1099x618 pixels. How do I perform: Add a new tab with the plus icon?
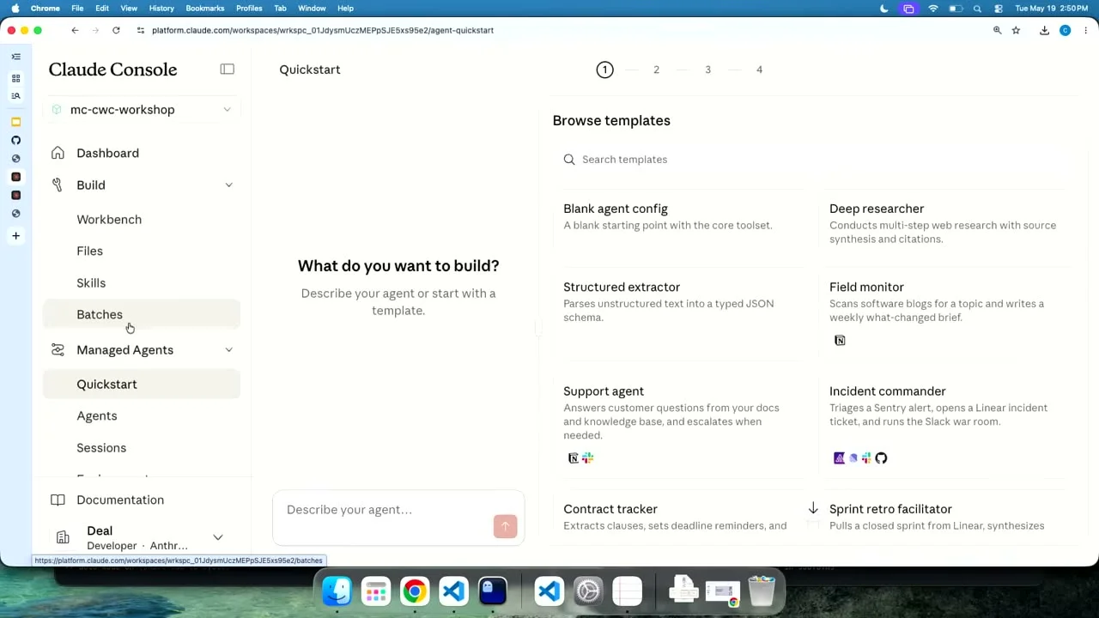click(x=15, y=235)
